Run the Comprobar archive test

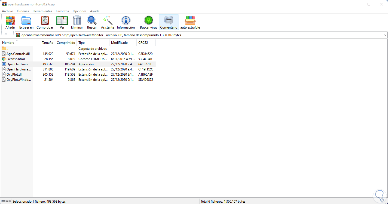click(45, 22)
